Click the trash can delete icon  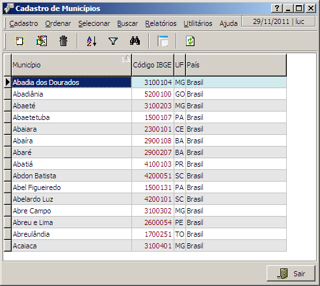pyautogui.click(x=64, y=41)
